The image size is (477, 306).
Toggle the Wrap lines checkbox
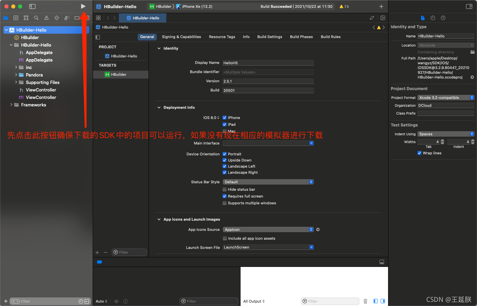[x=419, y=153]
